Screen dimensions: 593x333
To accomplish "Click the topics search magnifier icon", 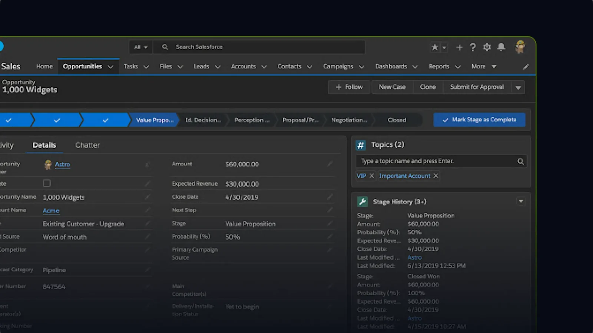I will coord(521,161).
